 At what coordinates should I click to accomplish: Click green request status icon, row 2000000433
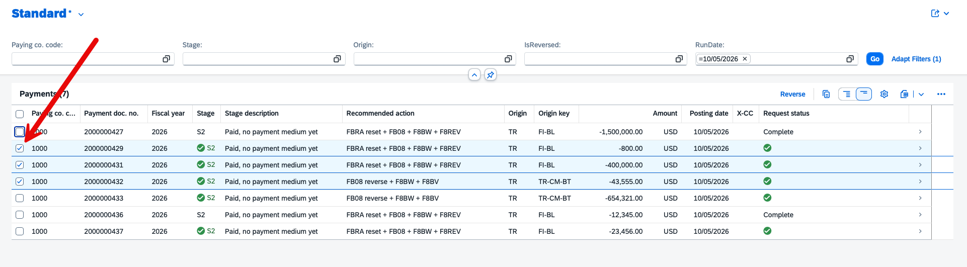(x=767, y=198)
